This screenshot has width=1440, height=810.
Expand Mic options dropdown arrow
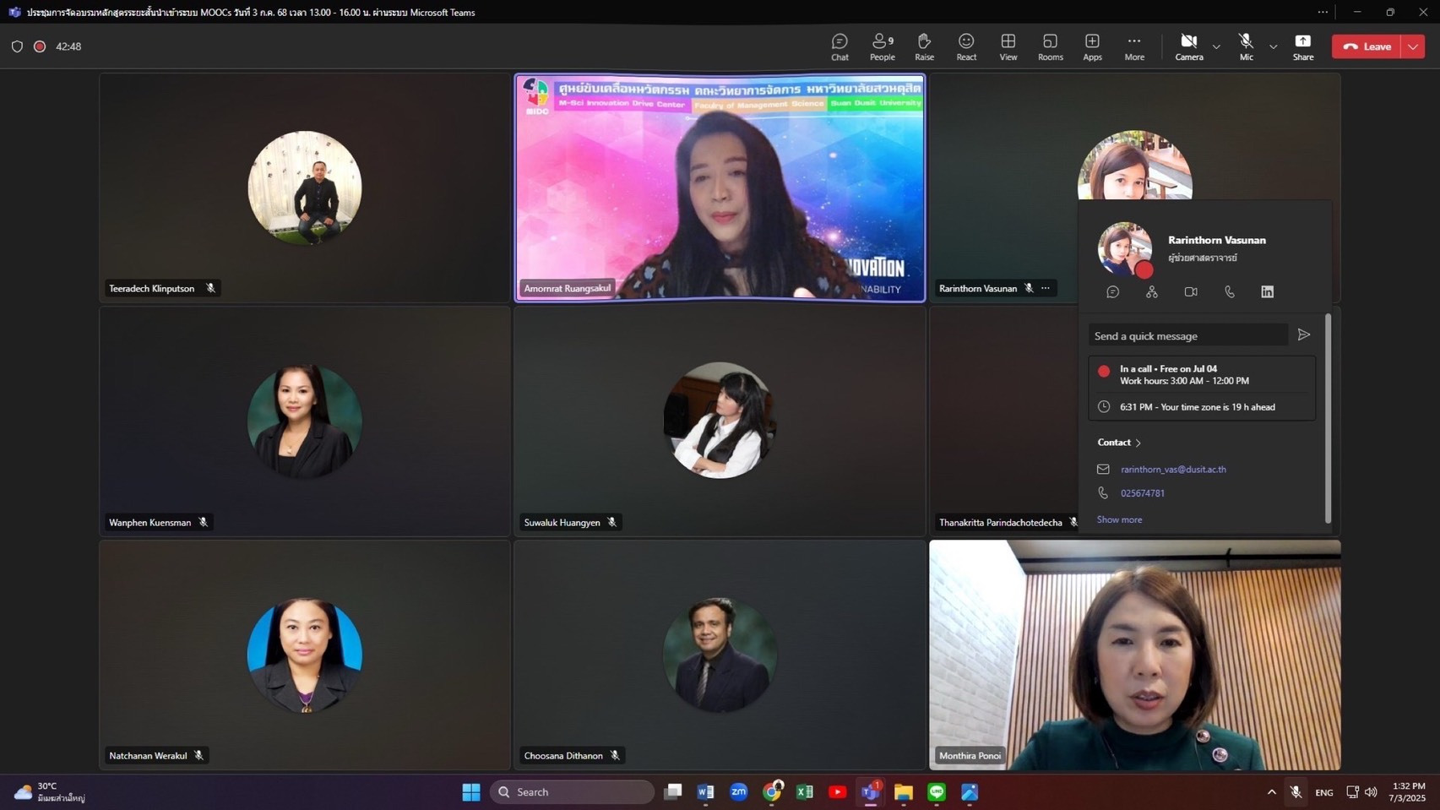[x=1273, y=46]
